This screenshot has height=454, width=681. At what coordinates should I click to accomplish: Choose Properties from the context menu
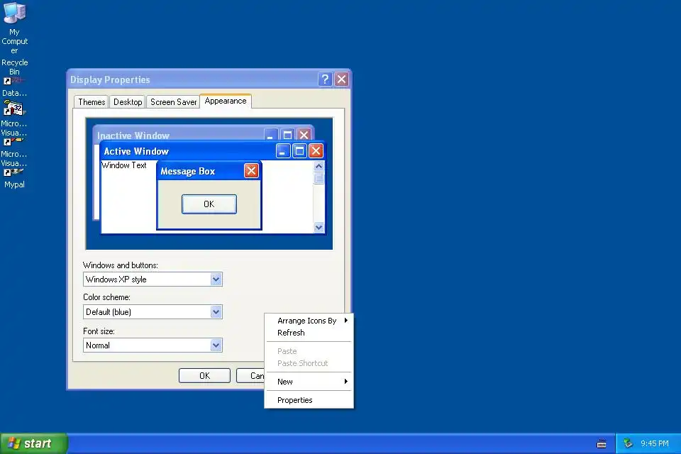tap(309, 400)
